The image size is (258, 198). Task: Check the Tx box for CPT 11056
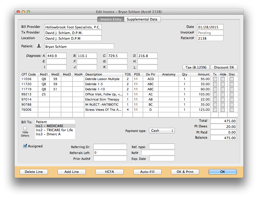pyautogui.click(x=215, y=79)
